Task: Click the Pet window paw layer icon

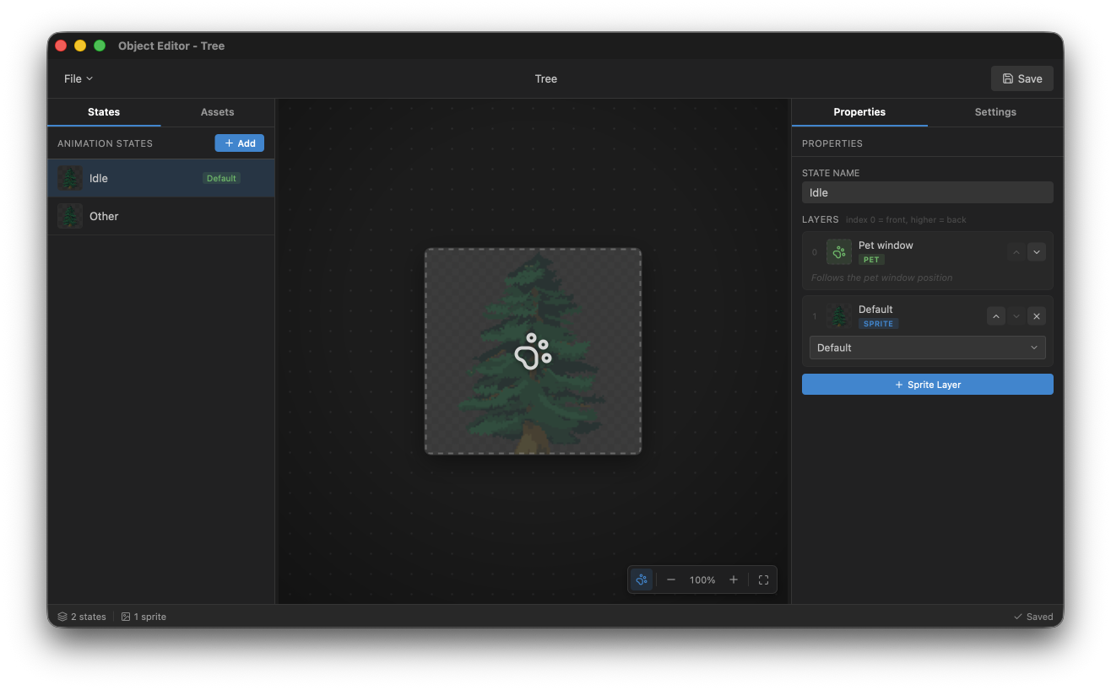Action: (x=839, y=251)
